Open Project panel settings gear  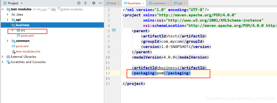94,3
